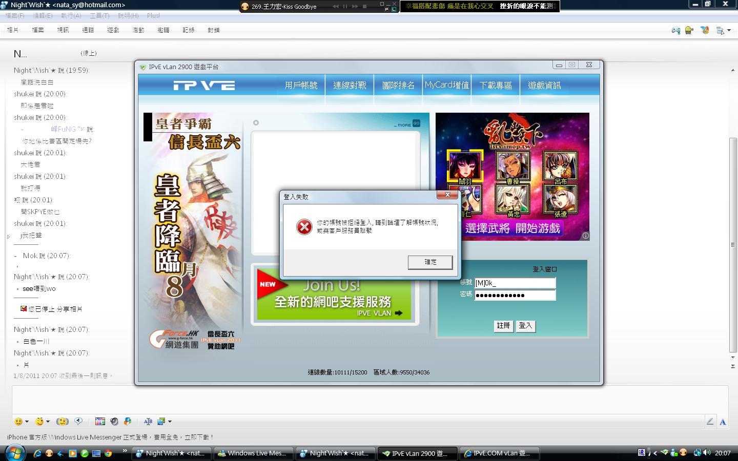Open Messenger 記錄 history menu
The height and width of the screenshot is (461, 738).
click(189, 30)
